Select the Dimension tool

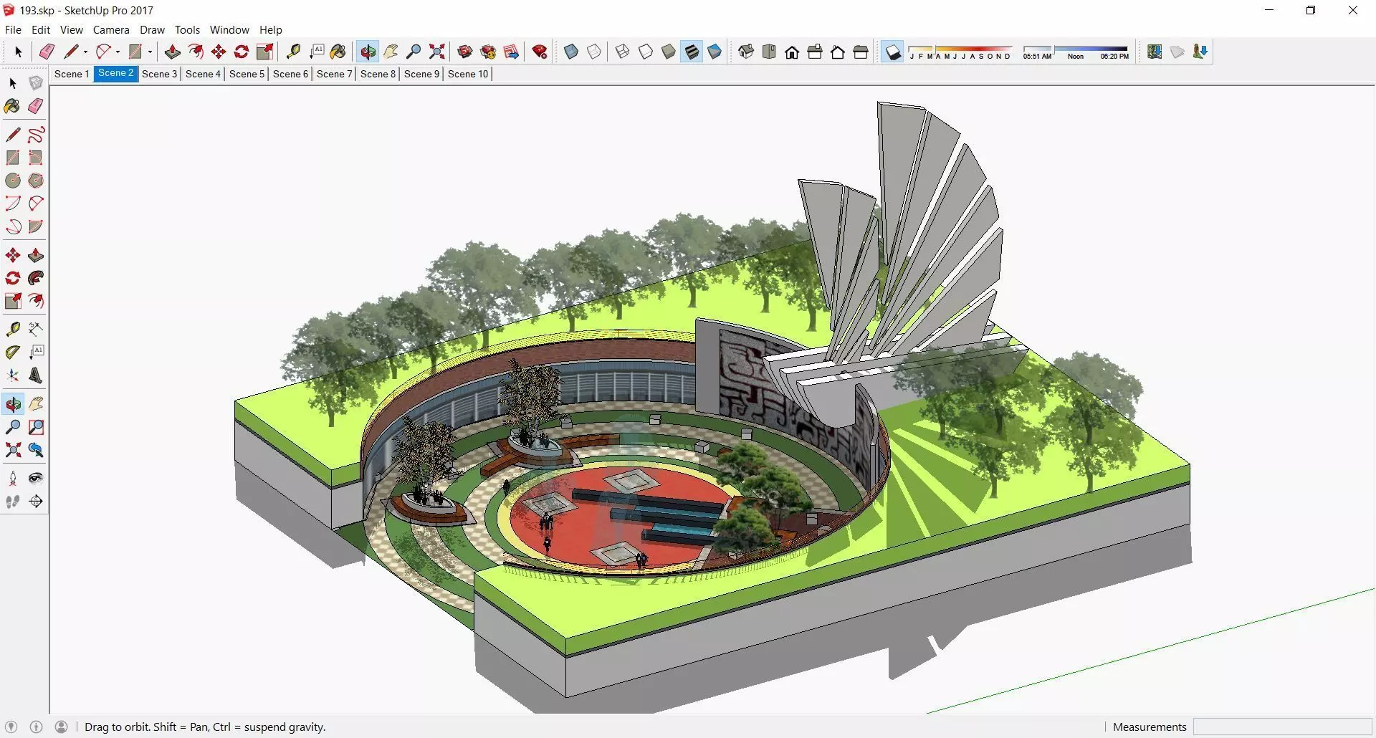pyautogui.click(x=35, y=329)
